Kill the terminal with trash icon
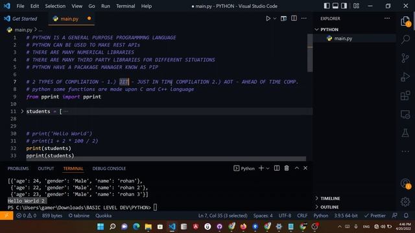 [x=287, y=168]
